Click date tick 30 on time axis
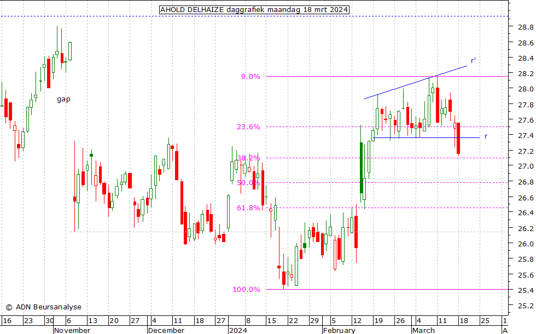536x334 pixels. (x=50, y=321)
